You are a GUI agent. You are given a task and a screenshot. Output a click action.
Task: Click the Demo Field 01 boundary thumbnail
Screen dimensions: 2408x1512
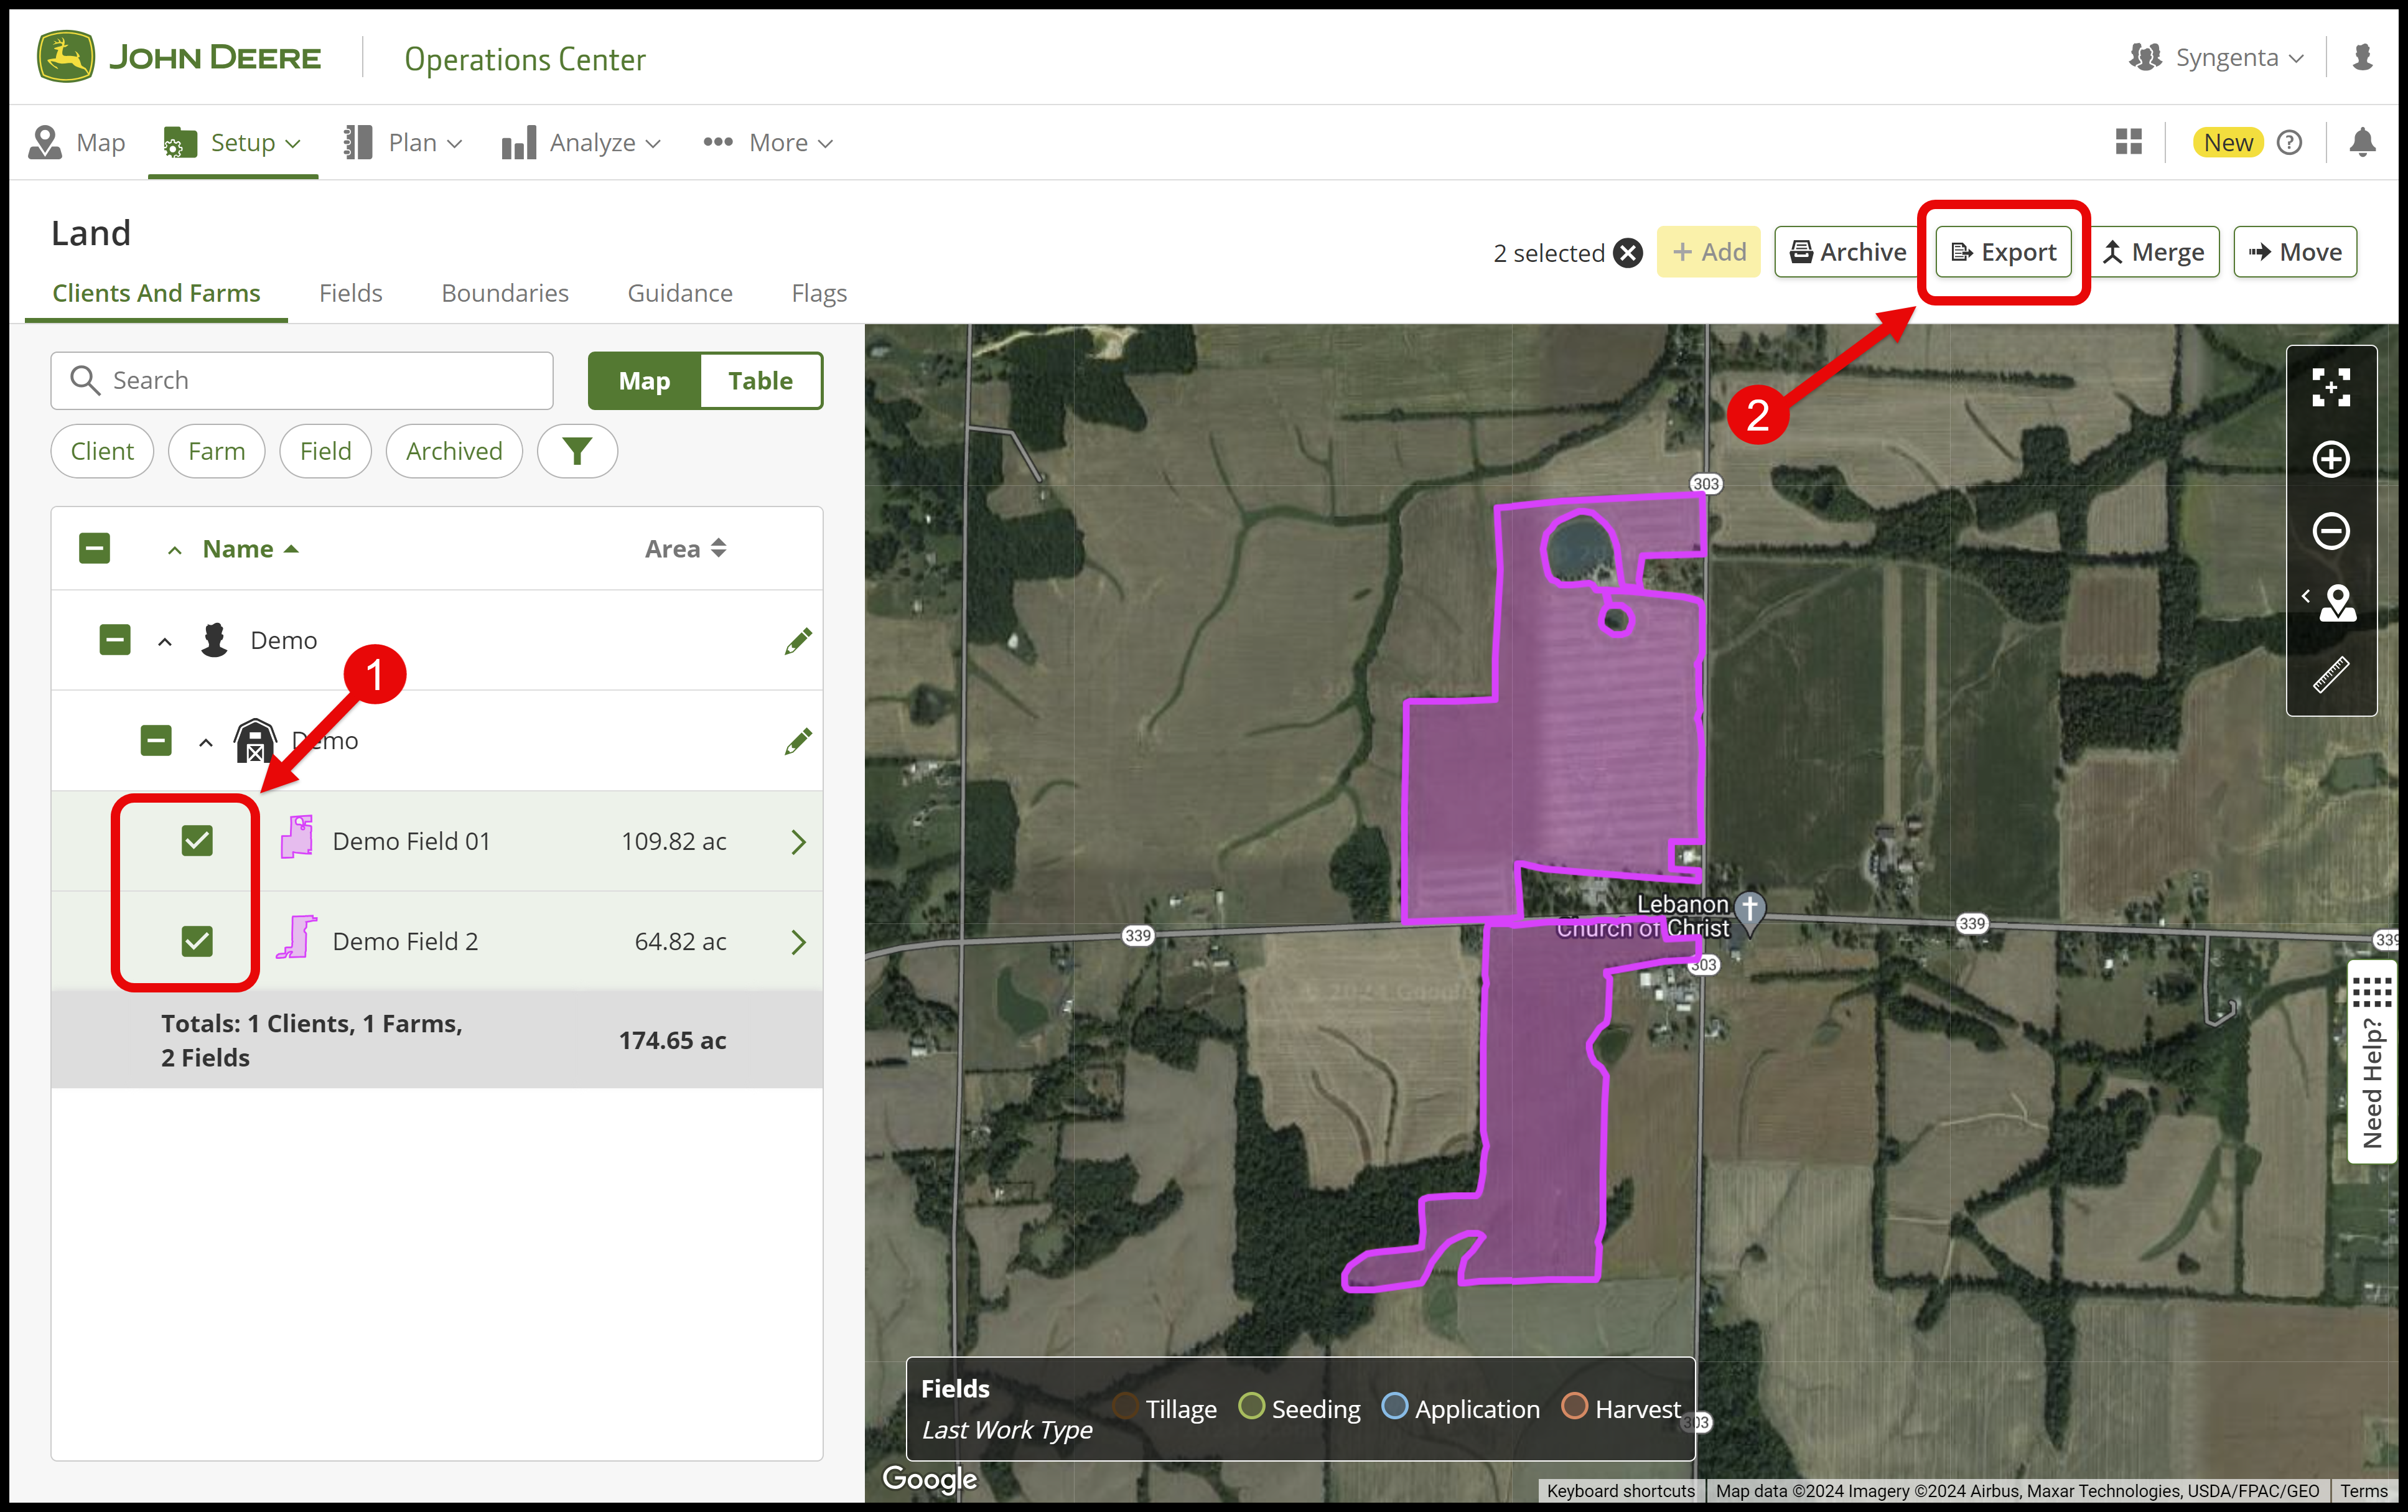pos(297,837)
